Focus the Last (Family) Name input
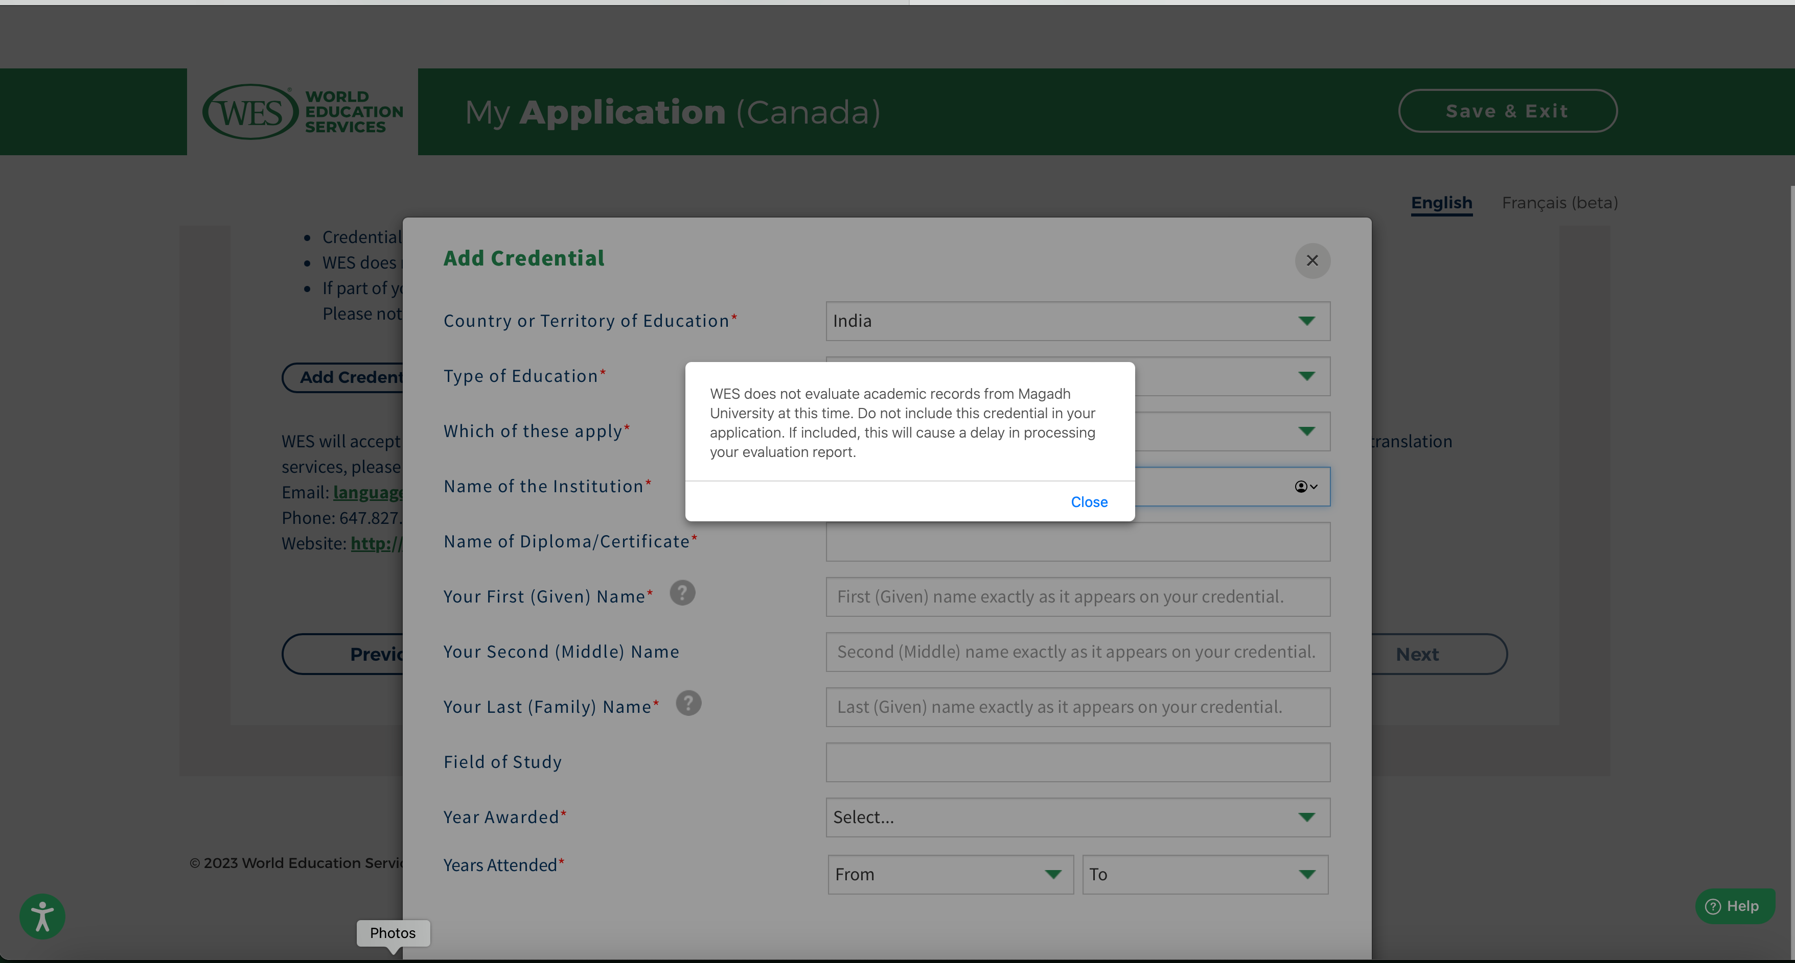1795x963 pixels. [1077, 707]
